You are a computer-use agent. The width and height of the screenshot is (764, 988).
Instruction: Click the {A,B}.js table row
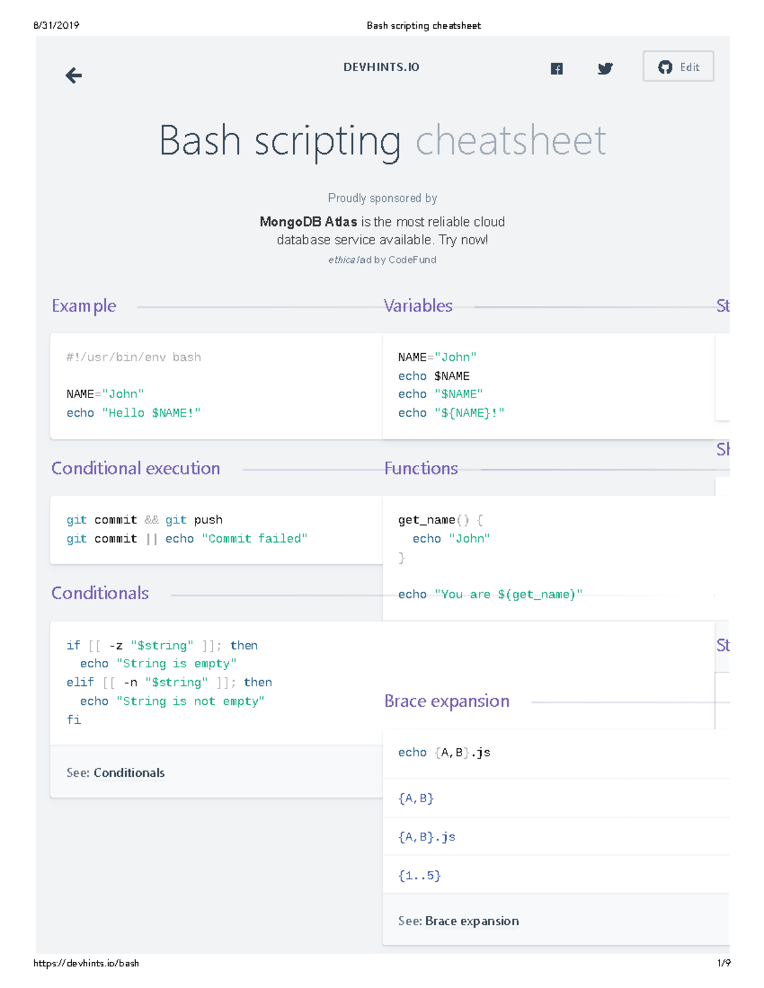pyautogui.click(x=427, y=837)
